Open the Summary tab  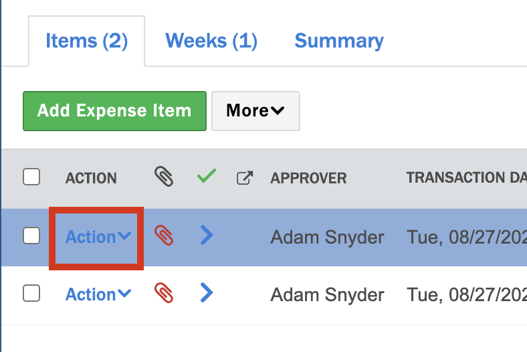(339, 41)
